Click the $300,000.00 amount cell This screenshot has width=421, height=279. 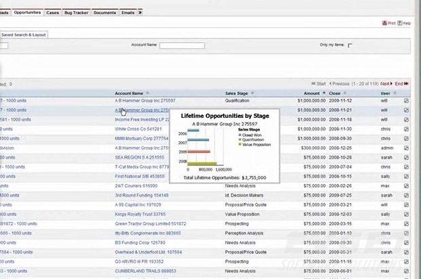tap(313, 148)
